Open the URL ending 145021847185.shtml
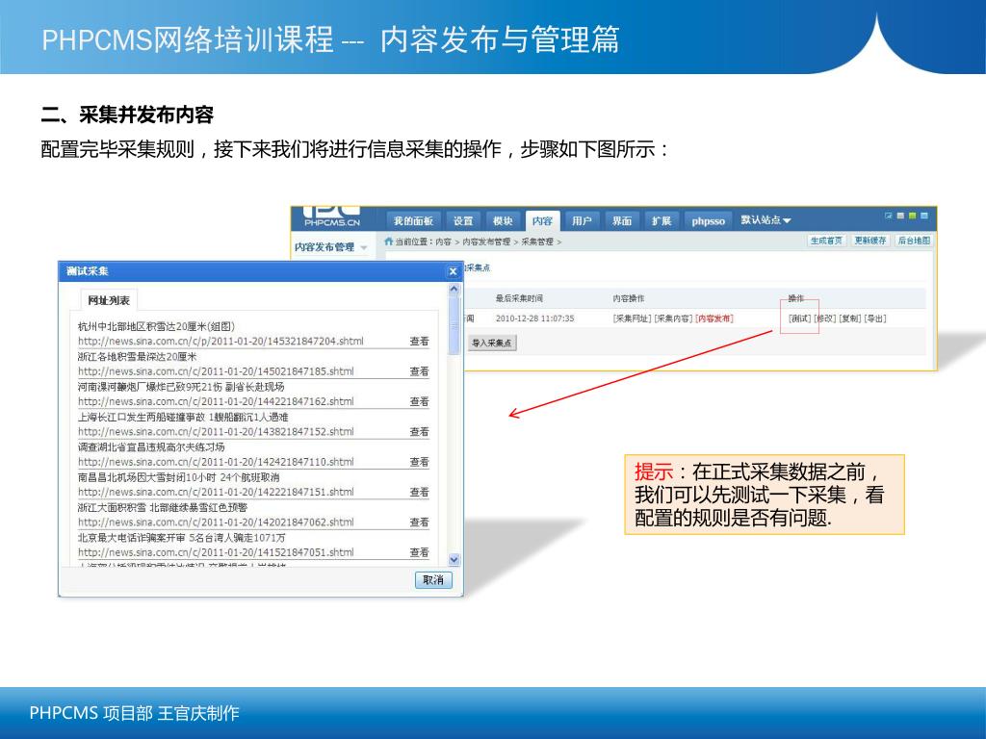Image resolution: width=986 pixels, height=739 pixels. pyautogui.click(x=216, y=371)
